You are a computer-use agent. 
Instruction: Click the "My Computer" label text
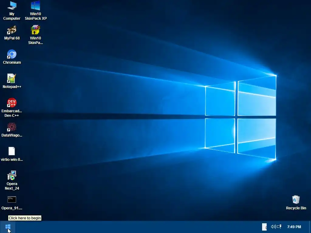[12, 16]
